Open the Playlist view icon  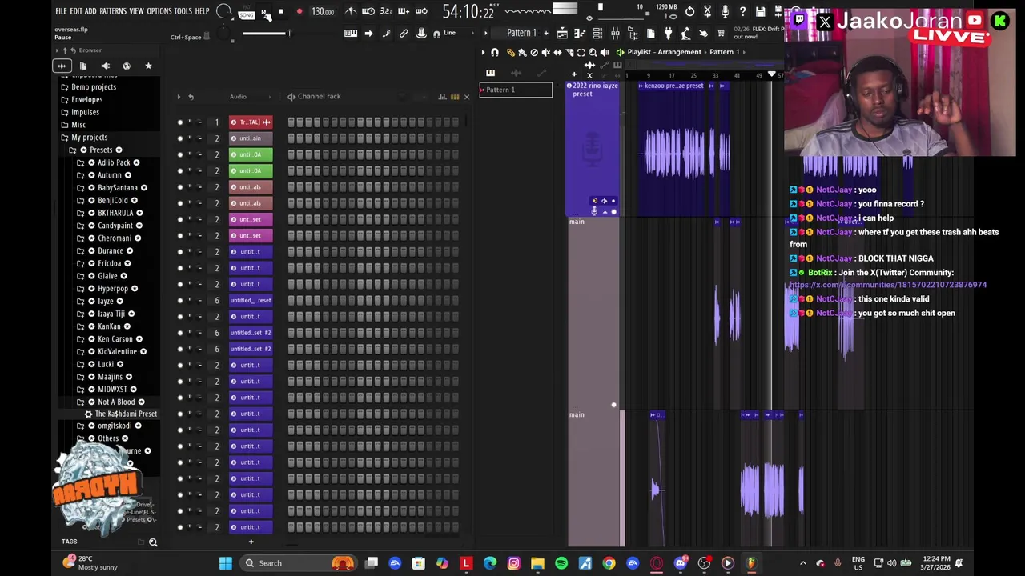pos(562,33)
